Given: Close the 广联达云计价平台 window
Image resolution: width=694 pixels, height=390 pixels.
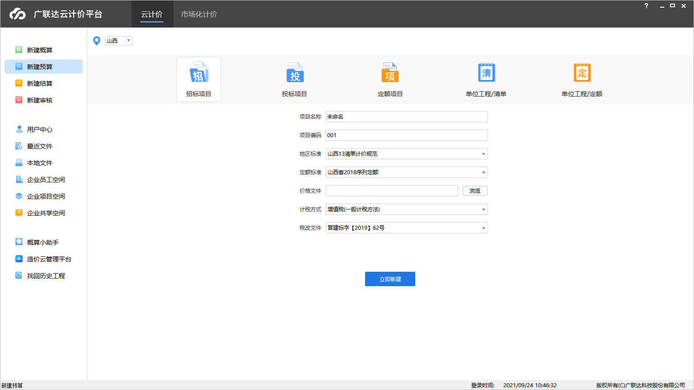Looking at the screenshot, I should [684, 6].
